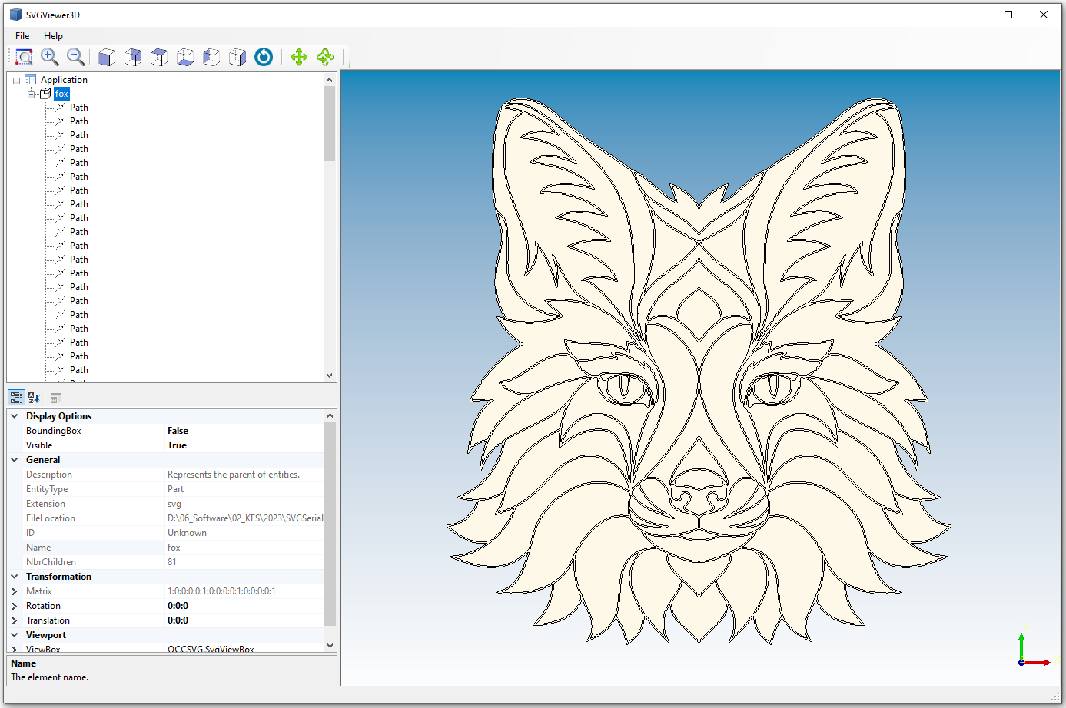Switch to the front view cube
Screen dimensions: 1066x708
107,57
